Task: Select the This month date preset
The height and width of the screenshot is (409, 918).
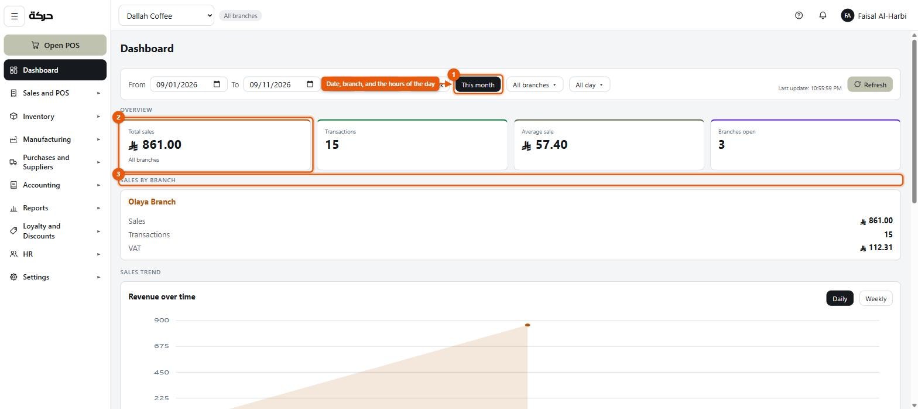Action: [478, 85]
